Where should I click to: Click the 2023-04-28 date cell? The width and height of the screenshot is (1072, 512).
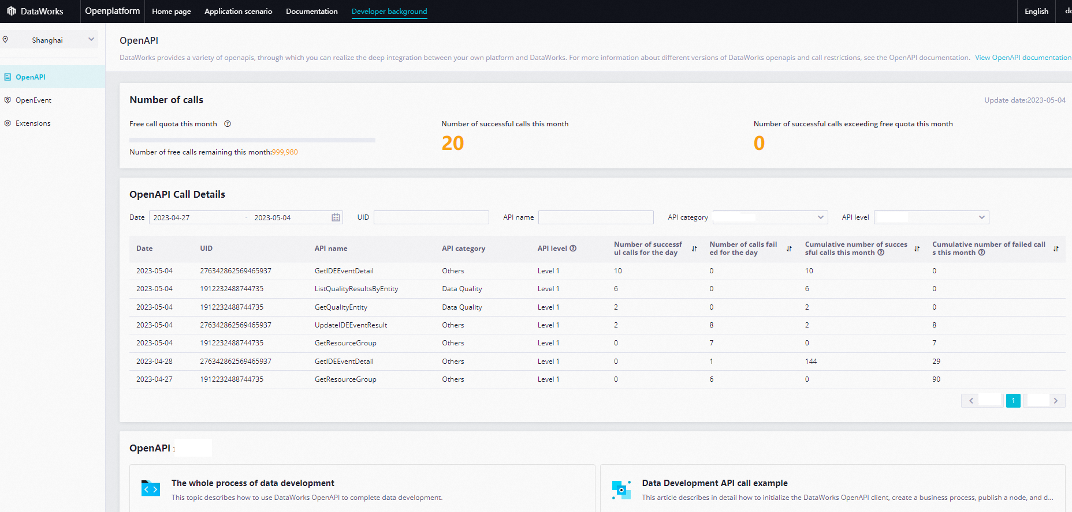tap(154, 362)
